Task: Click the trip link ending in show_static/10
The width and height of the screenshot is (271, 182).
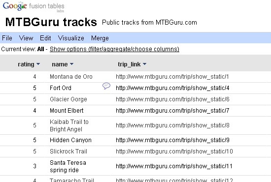Action: point(174,152)
